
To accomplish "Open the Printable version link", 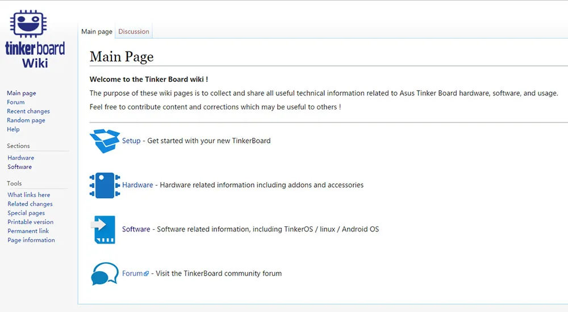I will coord(31,222).
